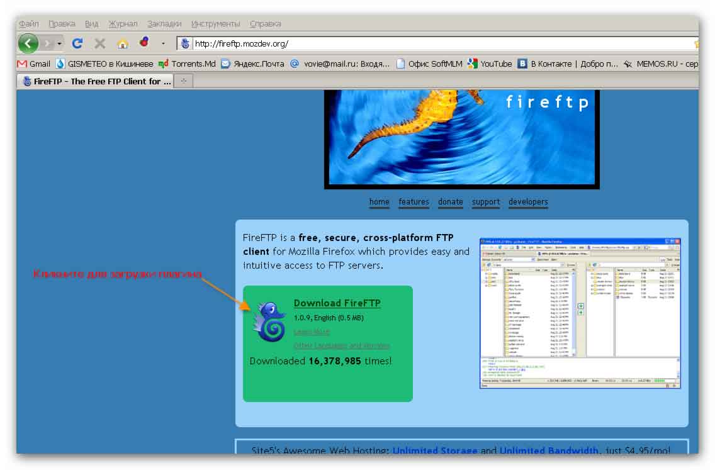Click the 1.0.9, English (0.5 MB) text

click(329, 318)
